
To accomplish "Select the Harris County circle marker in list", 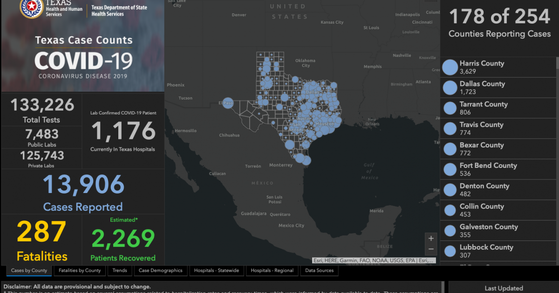I will 450,67.
